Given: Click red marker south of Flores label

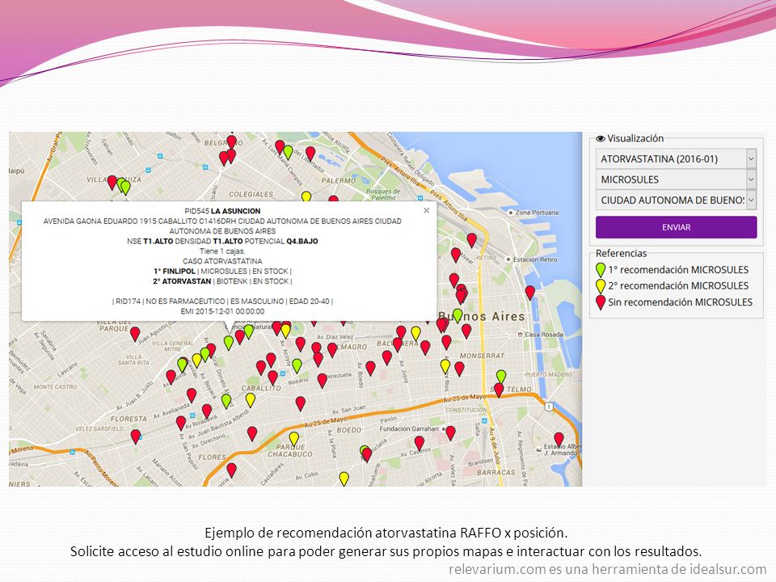Looking at the screenshot, I should pos(231,470).
